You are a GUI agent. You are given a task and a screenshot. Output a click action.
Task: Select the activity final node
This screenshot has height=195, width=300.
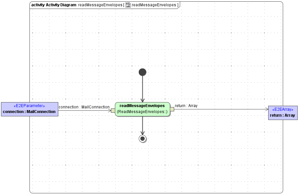(142, 138)
